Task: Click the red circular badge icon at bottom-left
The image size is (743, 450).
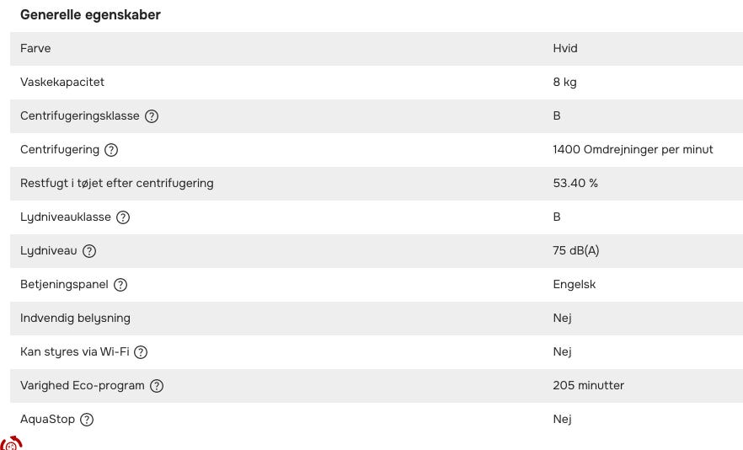Action: coord(11,443)
